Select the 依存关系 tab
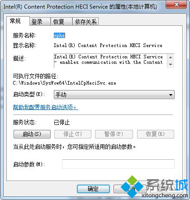This screenshot has width=190, height=200. (x=85, y=22)
